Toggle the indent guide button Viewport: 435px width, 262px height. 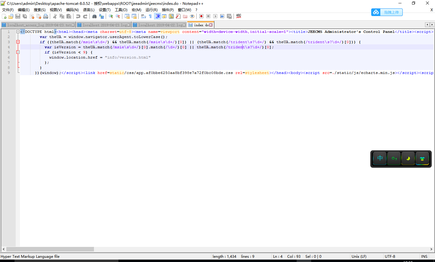157,16
